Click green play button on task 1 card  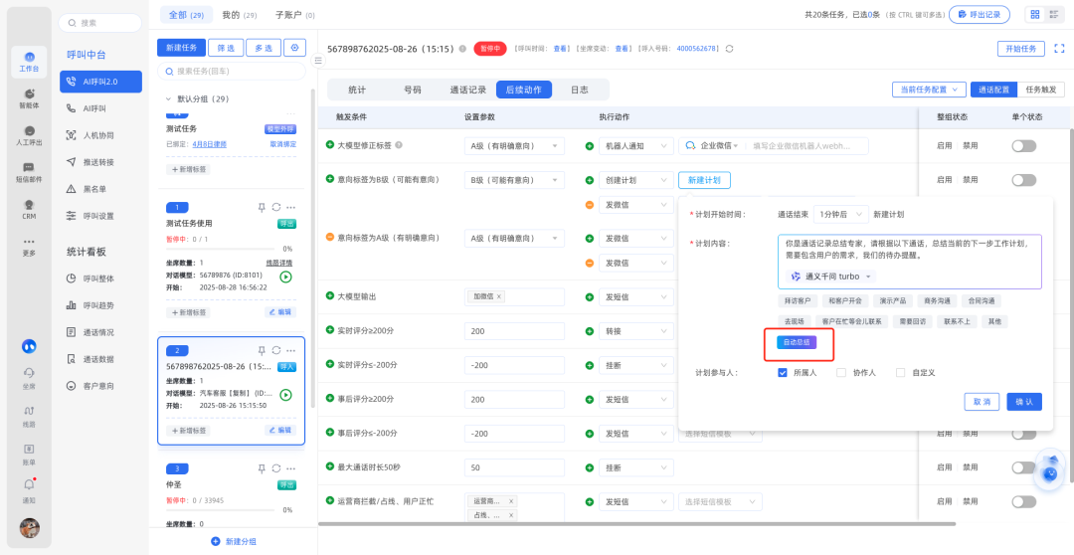coord(285,277)
